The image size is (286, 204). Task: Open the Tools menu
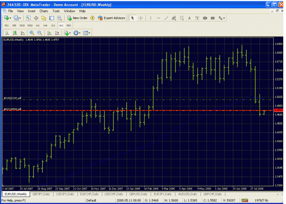[x=56, y=11]
